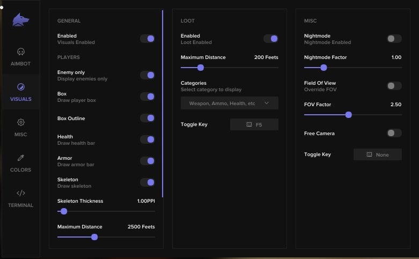The image size is (419, 259).
Task: Click the players panel vertical scrollbar
Action: 163,102
